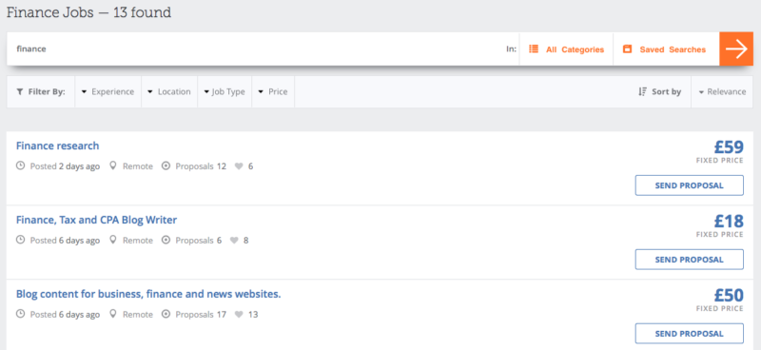Open the All Categories selector
Image resolution: width=761 pixels, height=350 pixels.
pos(566,49)
